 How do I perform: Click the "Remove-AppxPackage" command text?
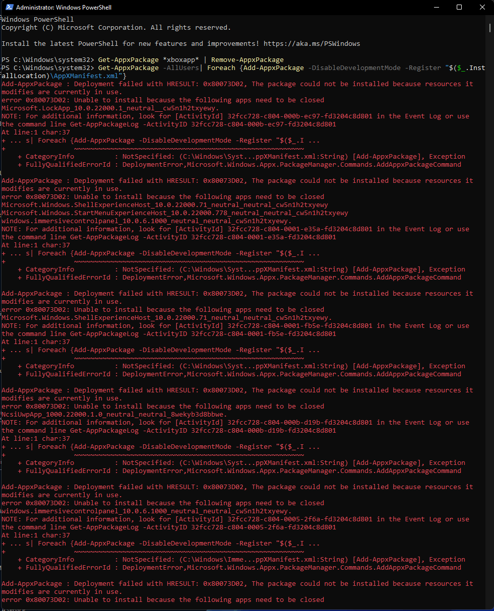(248, 59)
